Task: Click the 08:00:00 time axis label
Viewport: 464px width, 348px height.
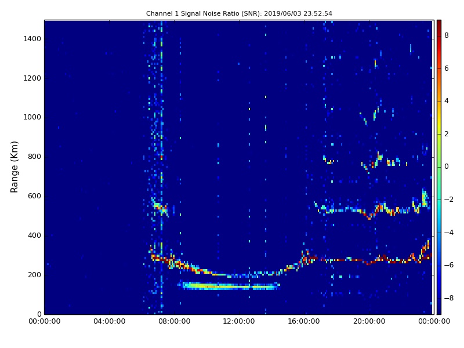Action: 175,321
